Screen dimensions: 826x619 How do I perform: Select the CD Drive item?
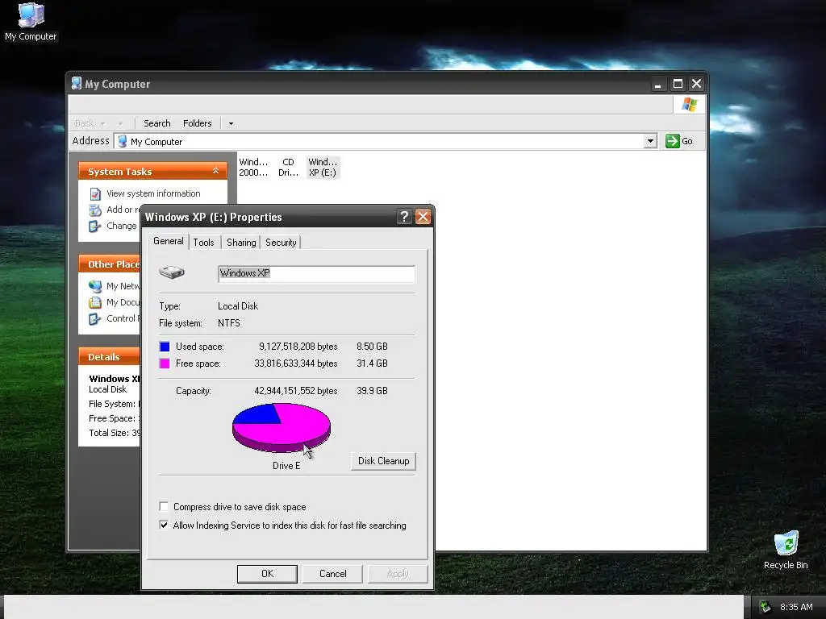288,168
